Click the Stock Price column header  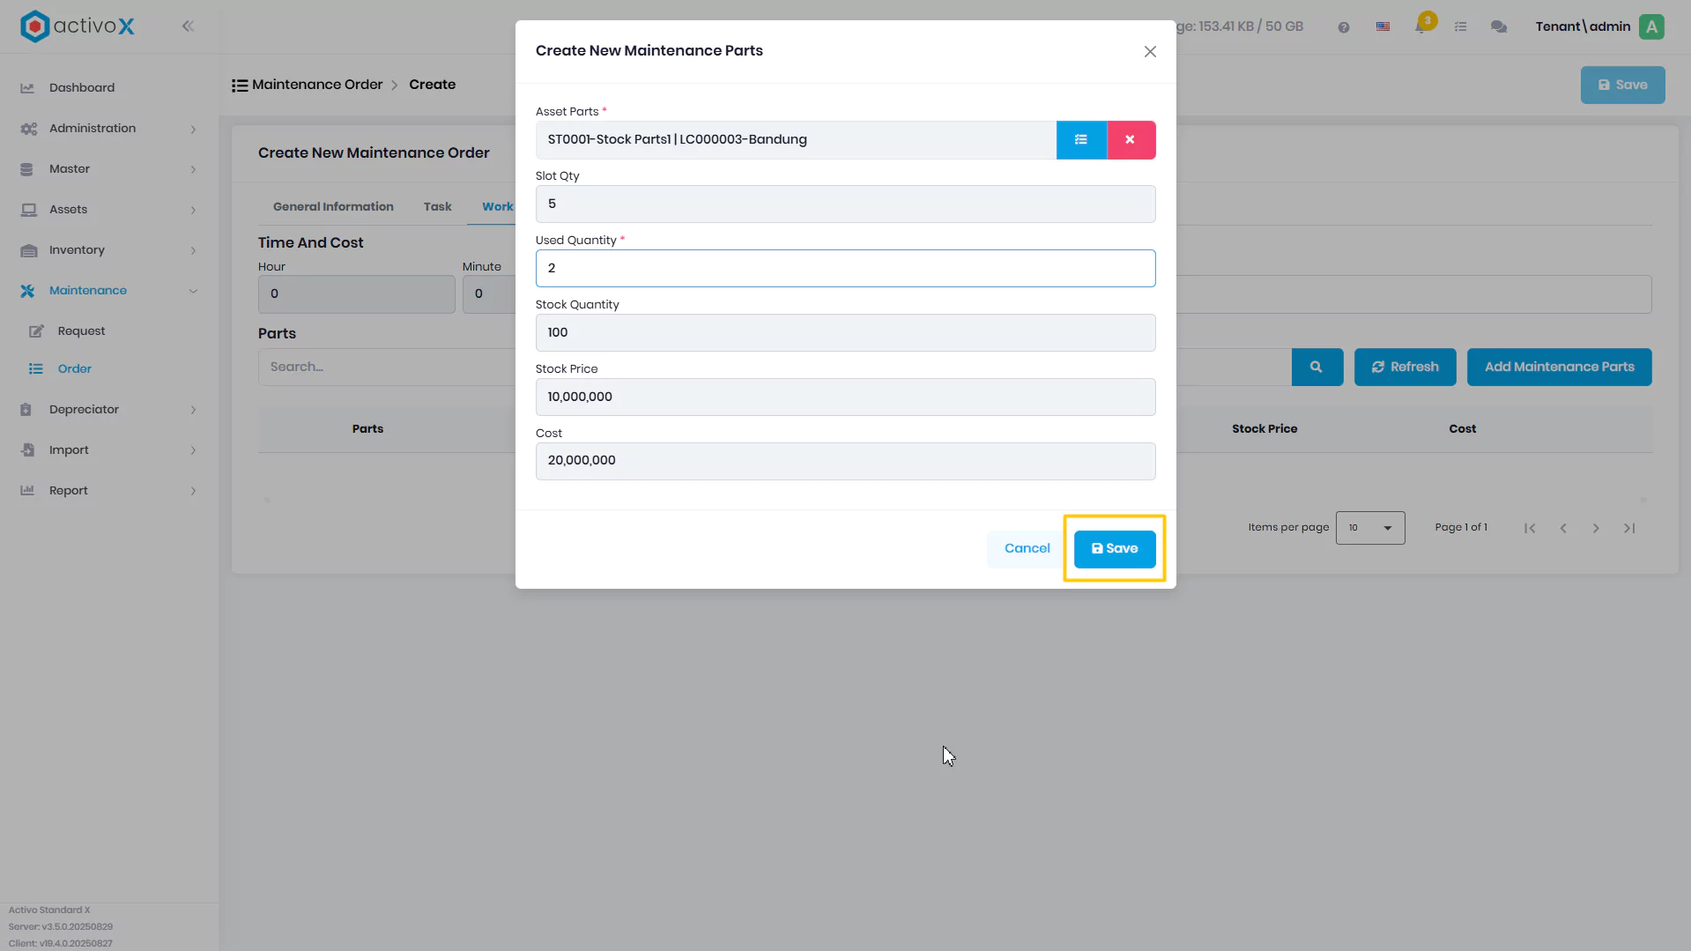pyautogui.click(x=1265, y=429)
